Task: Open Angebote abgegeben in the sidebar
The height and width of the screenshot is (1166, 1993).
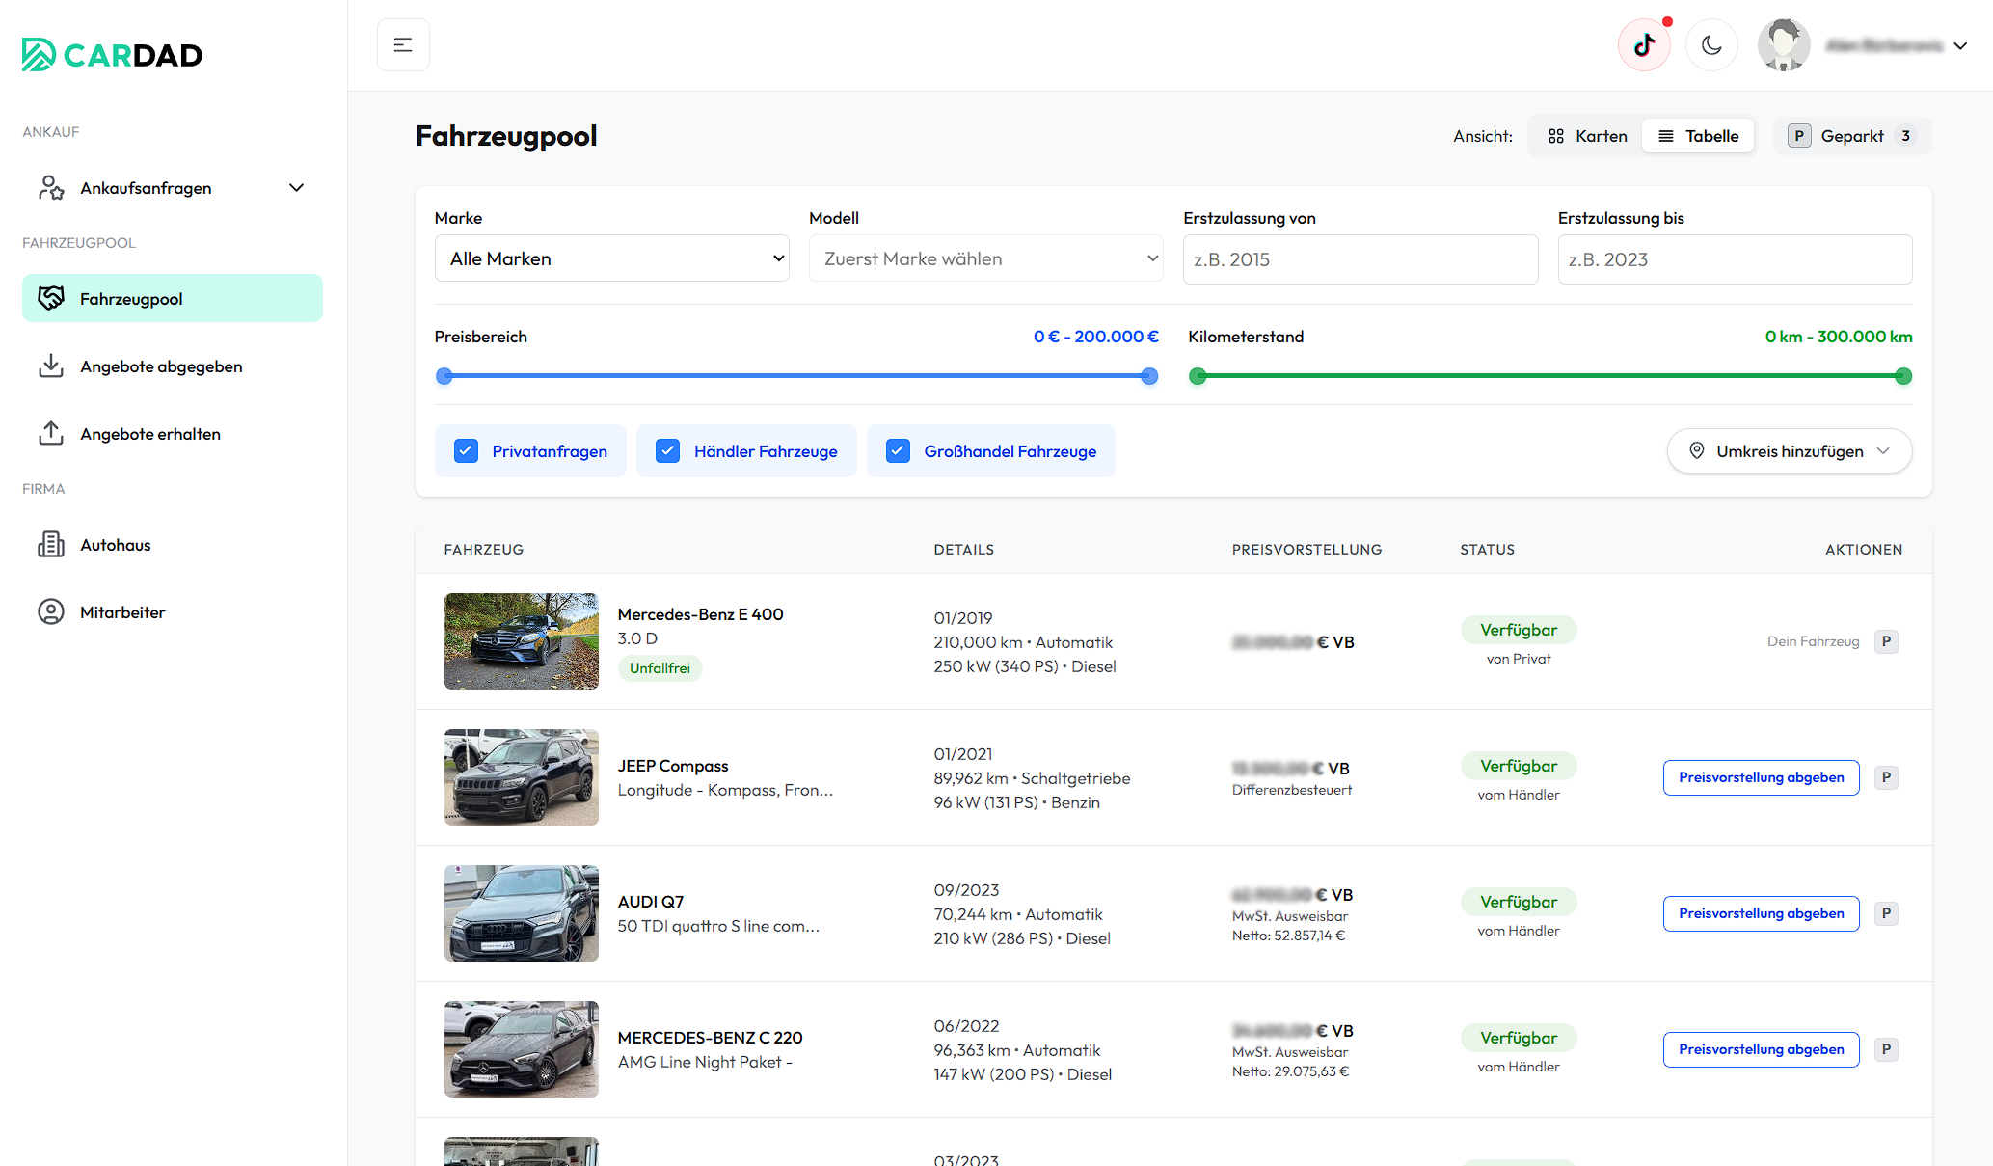Action: [x=161, y=366]
